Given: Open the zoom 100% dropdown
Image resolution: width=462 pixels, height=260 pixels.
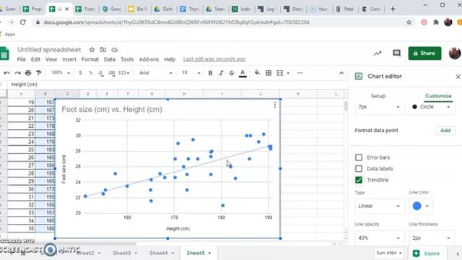Looking at the screenshot, I should coord(61,73).
